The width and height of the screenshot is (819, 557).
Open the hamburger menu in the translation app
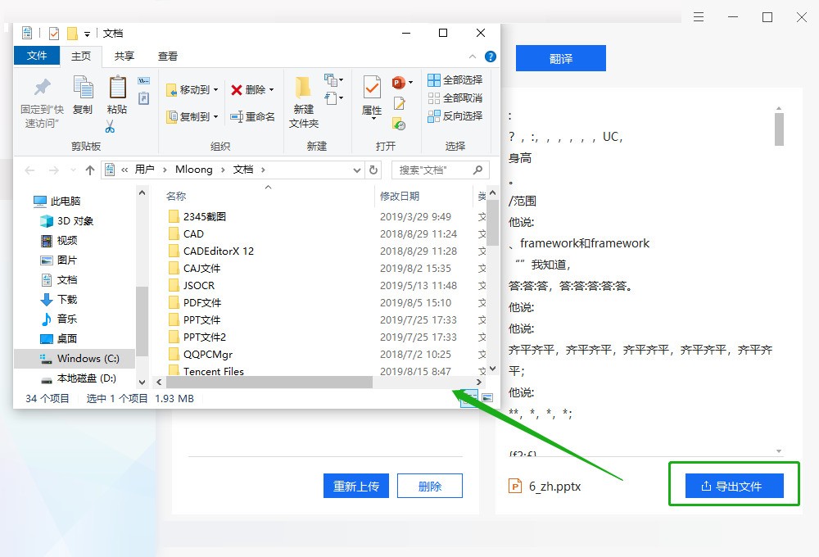[x=698, y=16]
